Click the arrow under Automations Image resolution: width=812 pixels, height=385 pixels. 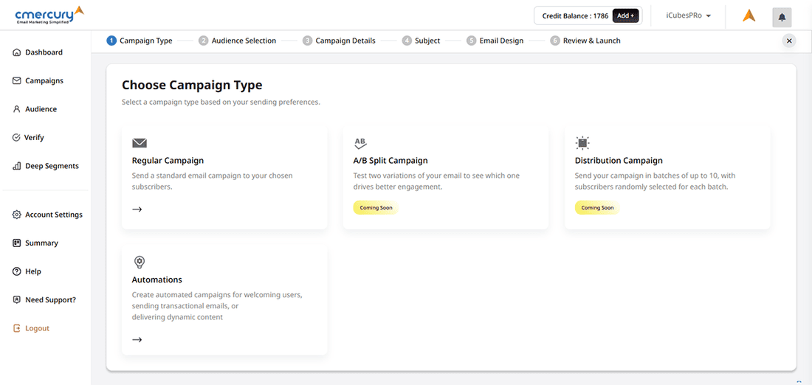coord(137,340)
